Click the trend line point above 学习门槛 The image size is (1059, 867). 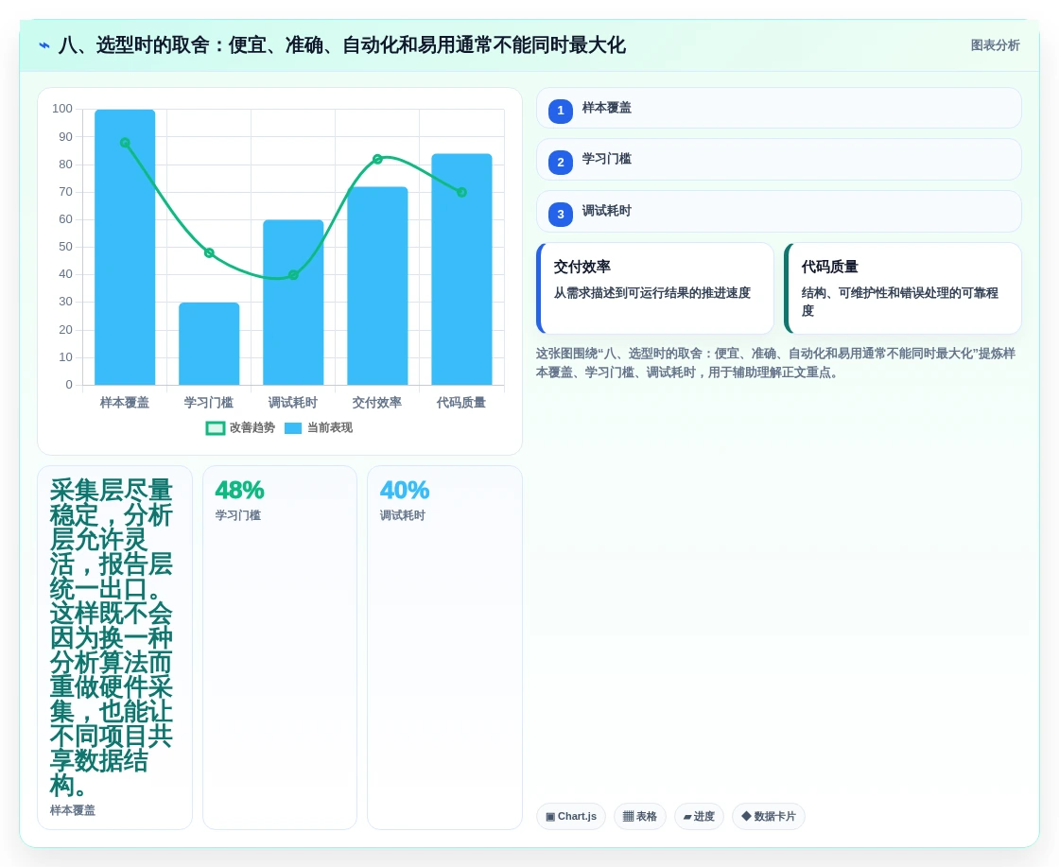(x=209, y=253)
